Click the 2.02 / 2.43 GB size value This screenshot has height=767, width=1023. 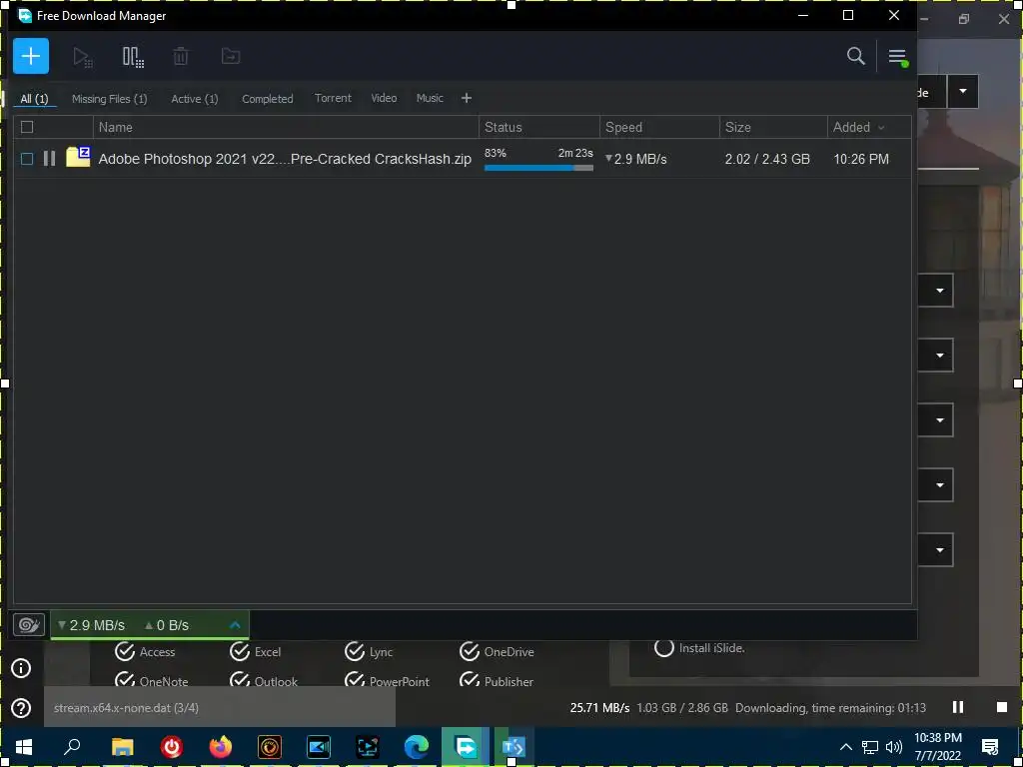[x=767, y=159]
